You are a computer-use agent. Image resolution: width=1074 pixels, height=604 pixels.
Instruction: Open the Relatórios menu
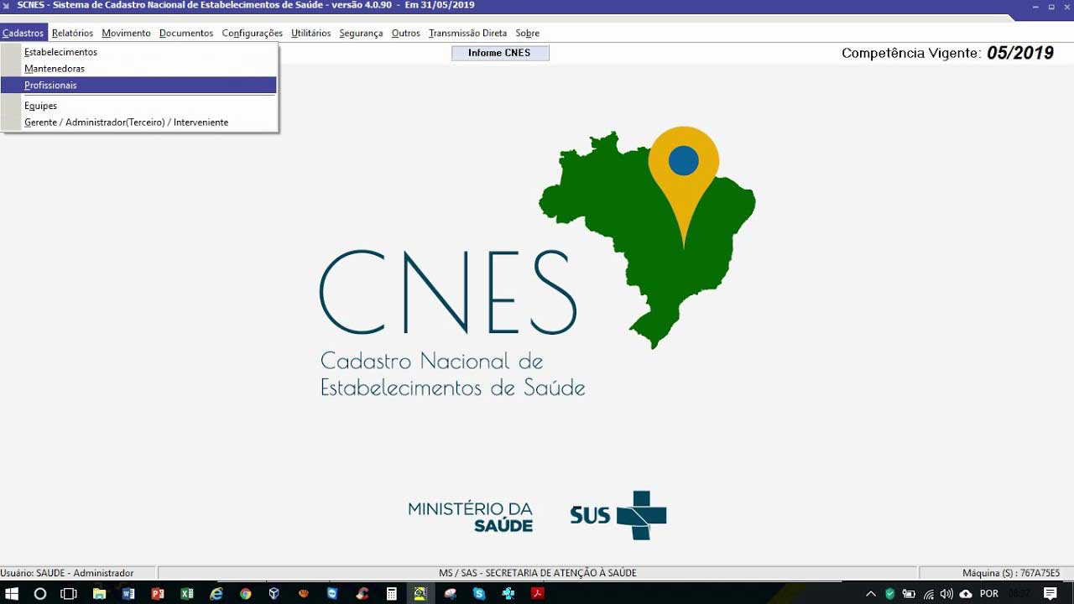pos(72,33)
